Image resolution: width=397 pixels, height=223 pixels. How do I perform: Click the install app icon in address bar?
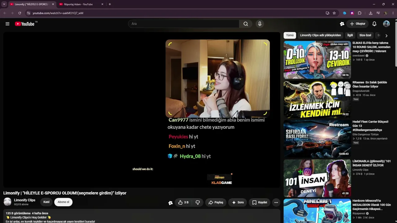click(327, 13)
